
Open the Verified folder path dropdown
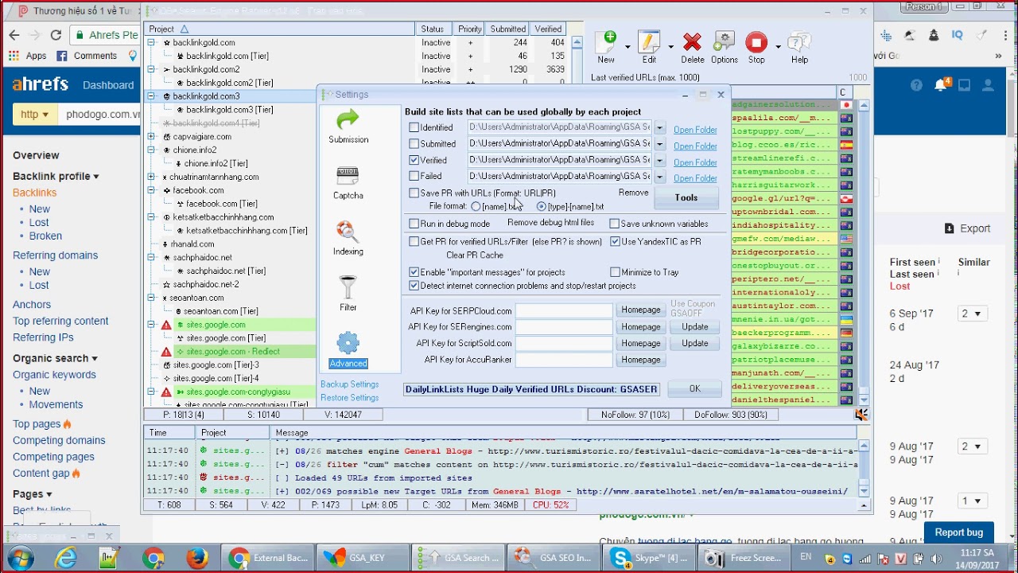[x=659, y=160]
